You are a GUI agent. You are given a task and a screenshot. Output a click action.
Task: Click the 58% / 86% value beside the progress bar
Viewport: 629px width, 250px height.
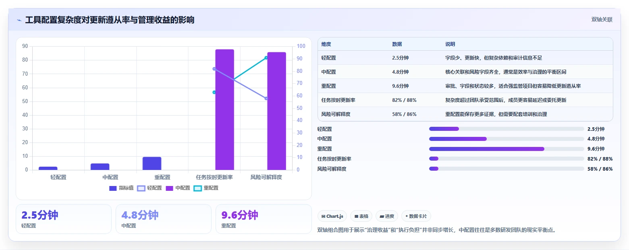pyautogui.click(x=600, y=169)
